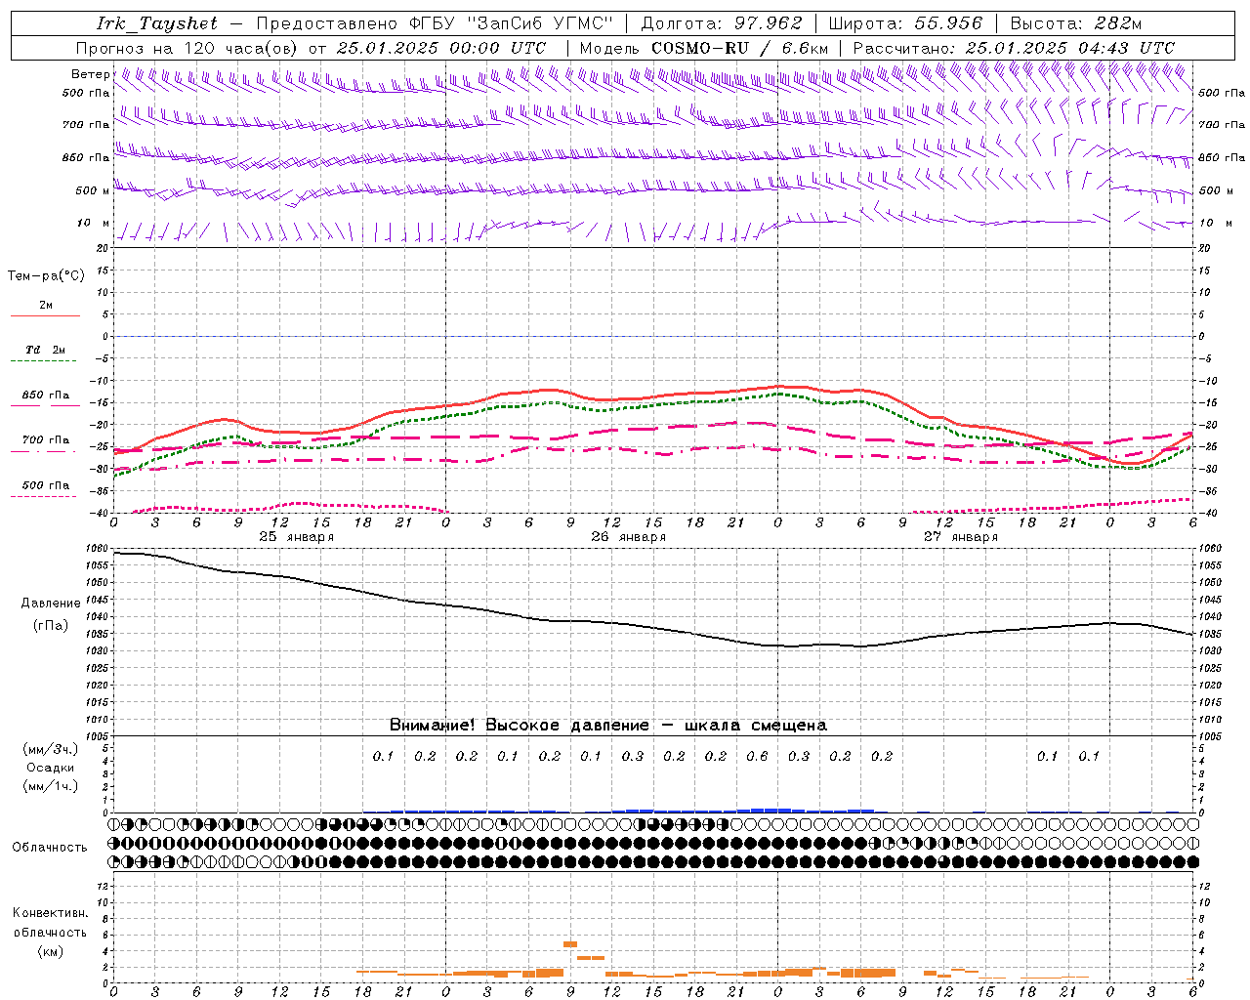Select the 850 гПа temperature legend entry
Viewport: 1250px width, 1000px height.
(45, 399)
